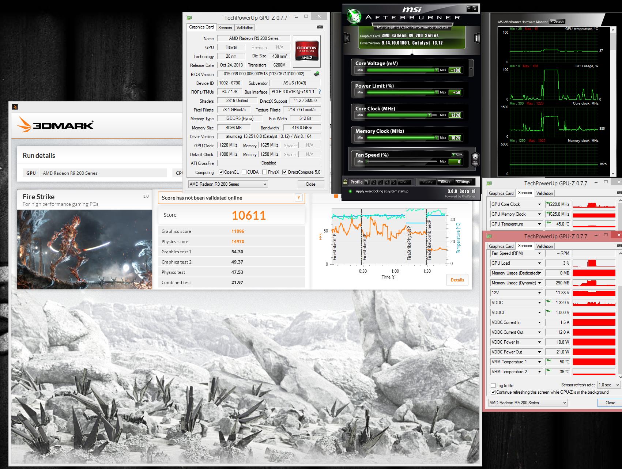The width and height of the screenshot is (622, 469).
Task: Click the Reset button in Afterburner
Action: tap(445, 182)
